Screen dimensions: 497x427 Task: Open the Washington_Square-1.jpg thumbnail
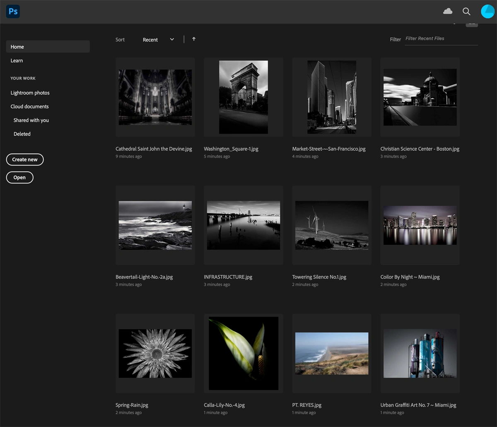(x=243, y=97)
